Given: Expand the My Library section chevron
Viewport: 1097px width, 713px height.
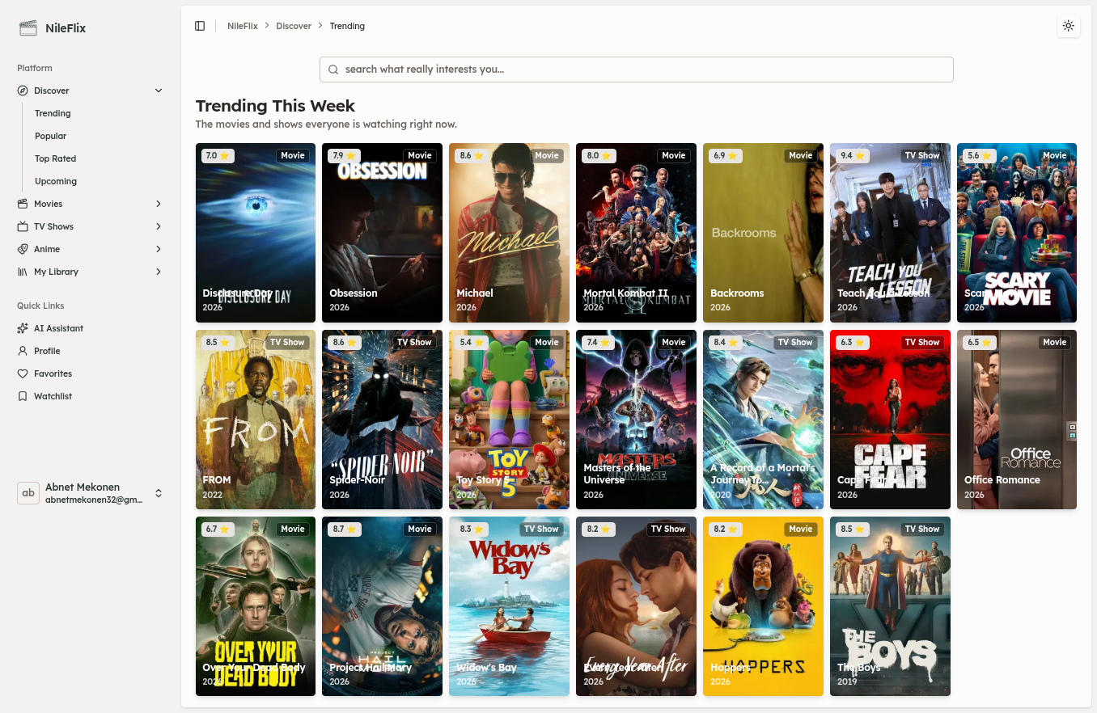Looking at the screenshot, I should (159, 272).
